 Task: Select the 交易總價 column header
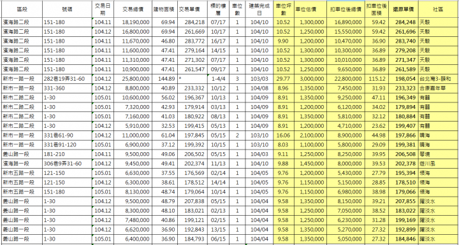[133, 10]
